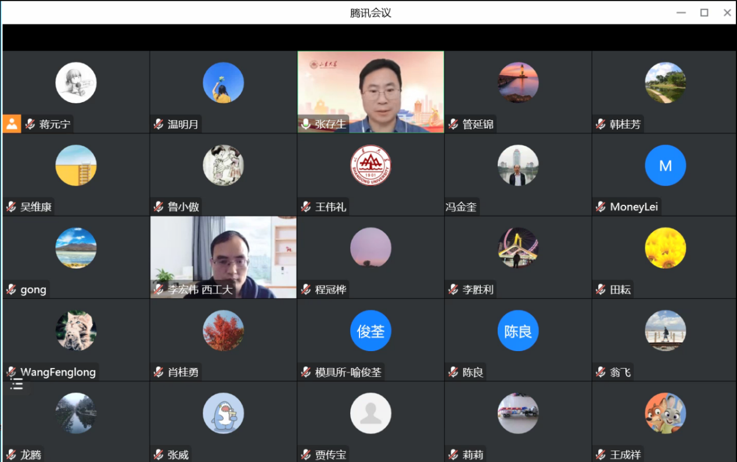This screenshot has height=462, width=737.
Task: Click muted mic icon beside MoneyLei
Action: [601, 207]
